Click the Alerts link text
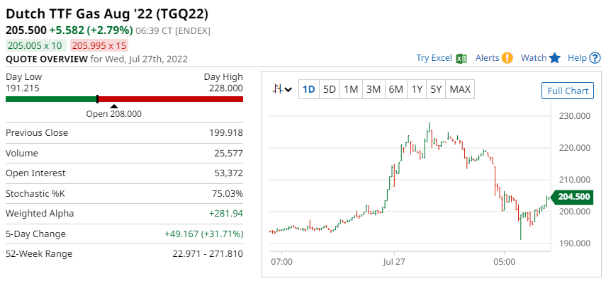The image size is (606, 293). 487,58
